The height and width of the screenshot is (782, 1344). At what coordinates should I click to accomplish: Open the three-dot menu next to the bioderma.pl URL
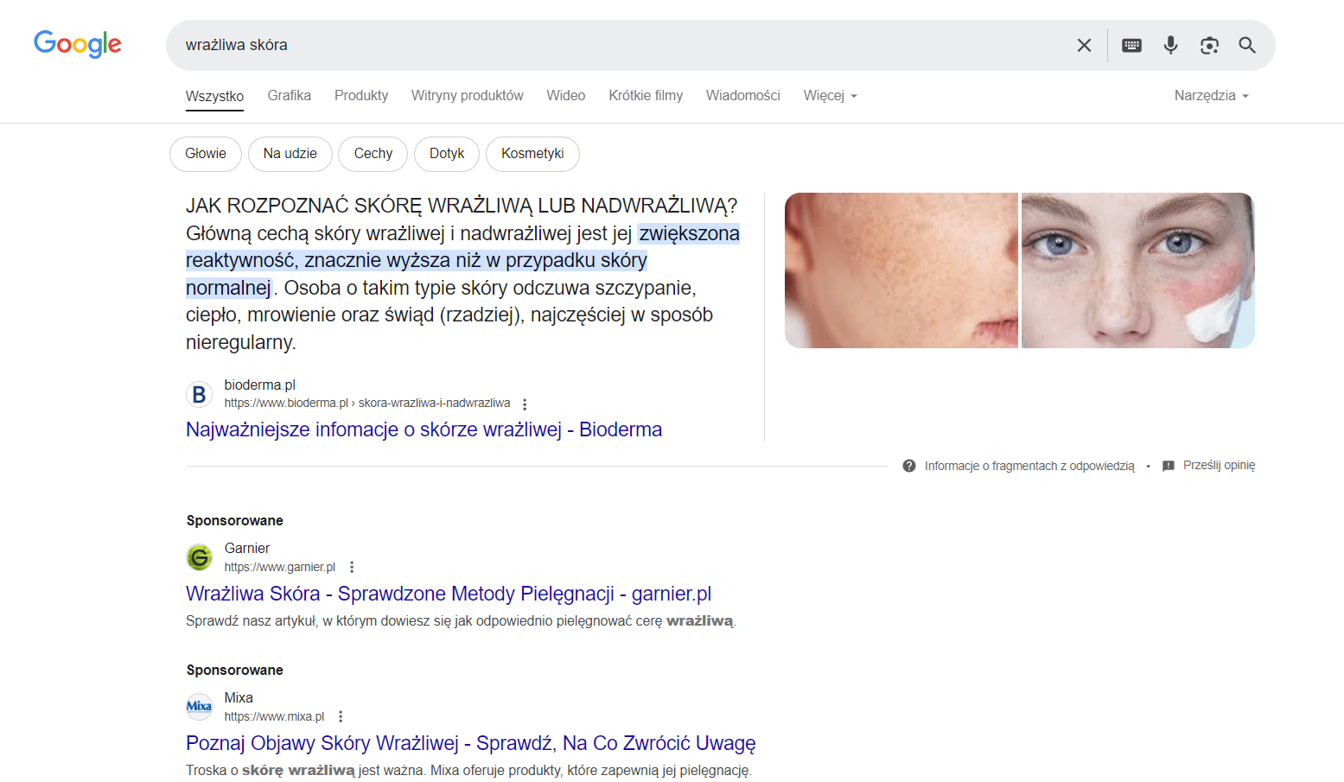tap(525, 404)
